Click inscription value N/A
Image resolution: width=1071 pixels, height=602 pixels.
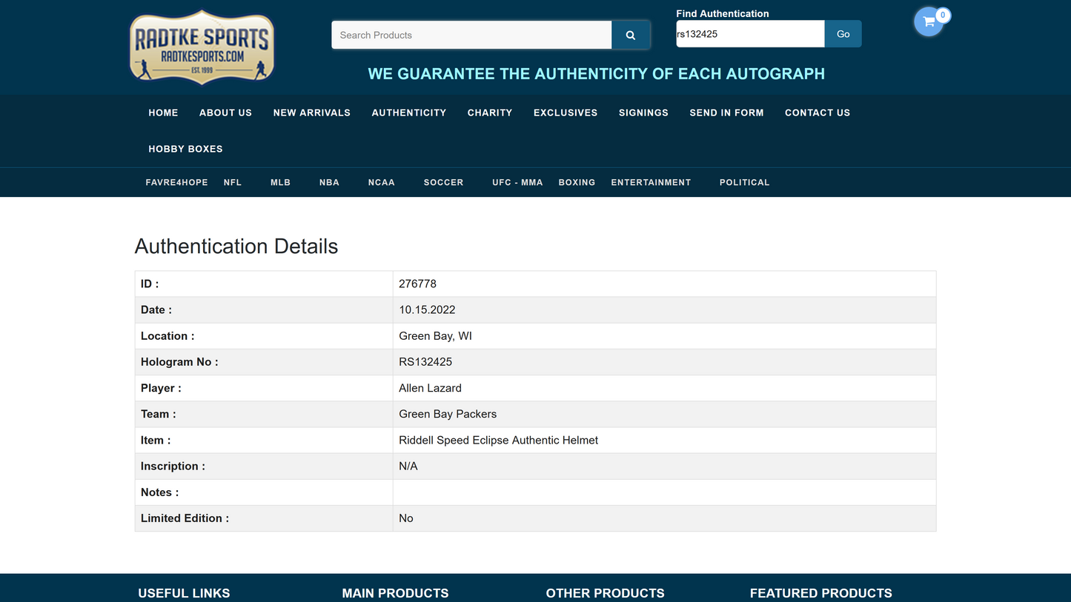(x=408, y=466)
